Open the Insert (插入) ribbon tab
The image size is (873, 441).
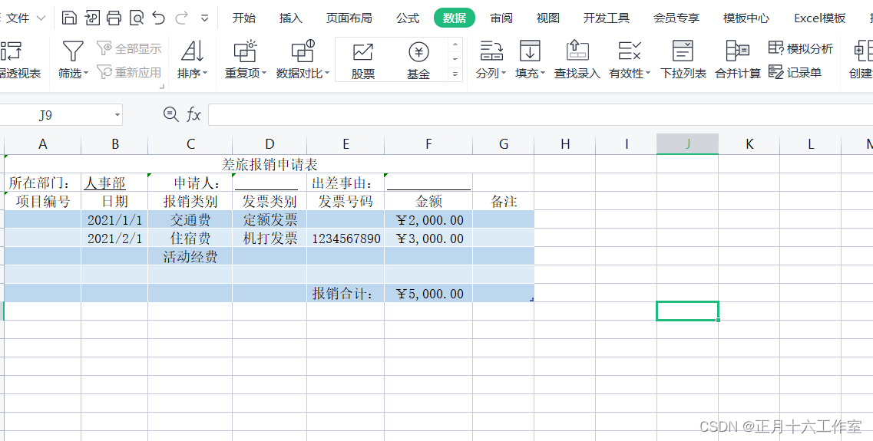[290, 18]
